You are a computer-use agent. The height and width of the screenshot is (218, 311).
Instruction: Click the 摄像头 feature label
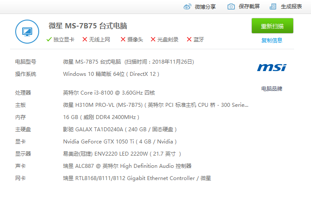tap(135, 40)
